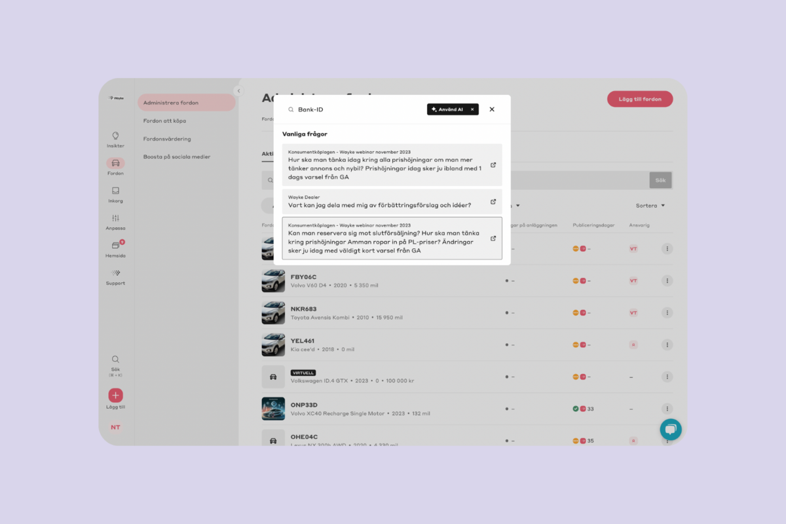786x524 pixels.
Task: Open the NT user avatar
Action: pos(115,427)
